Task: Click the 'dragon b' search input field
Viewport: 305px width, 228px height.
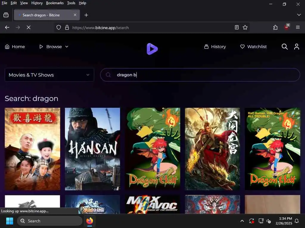Action: [200, 75]
